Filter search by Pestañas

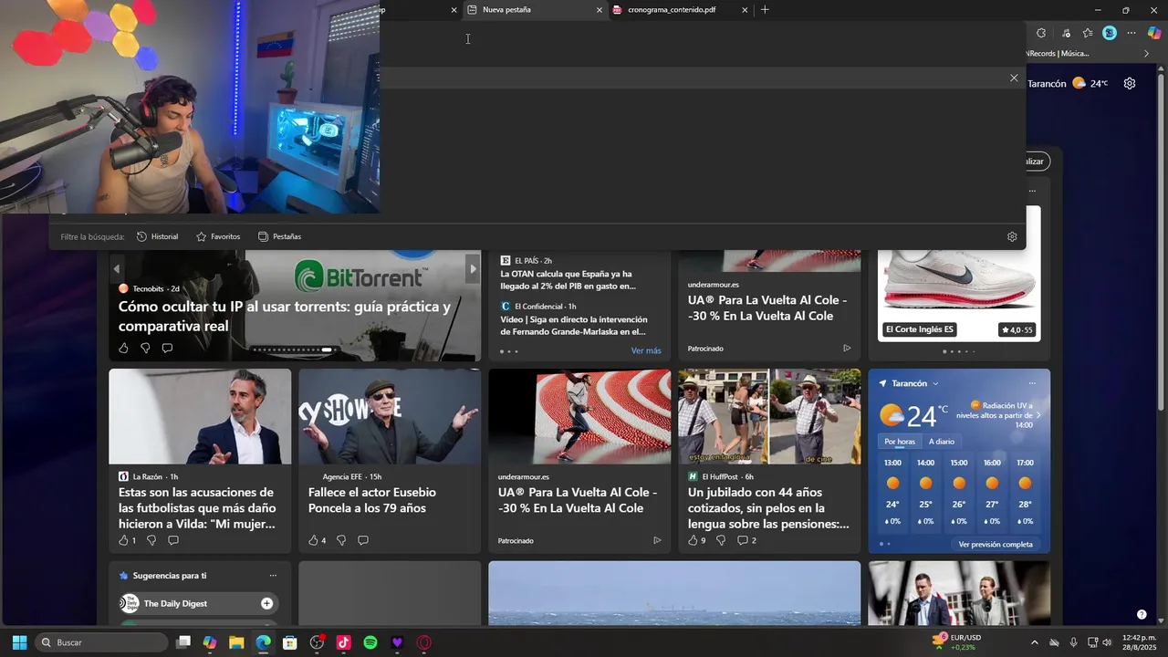279,236
